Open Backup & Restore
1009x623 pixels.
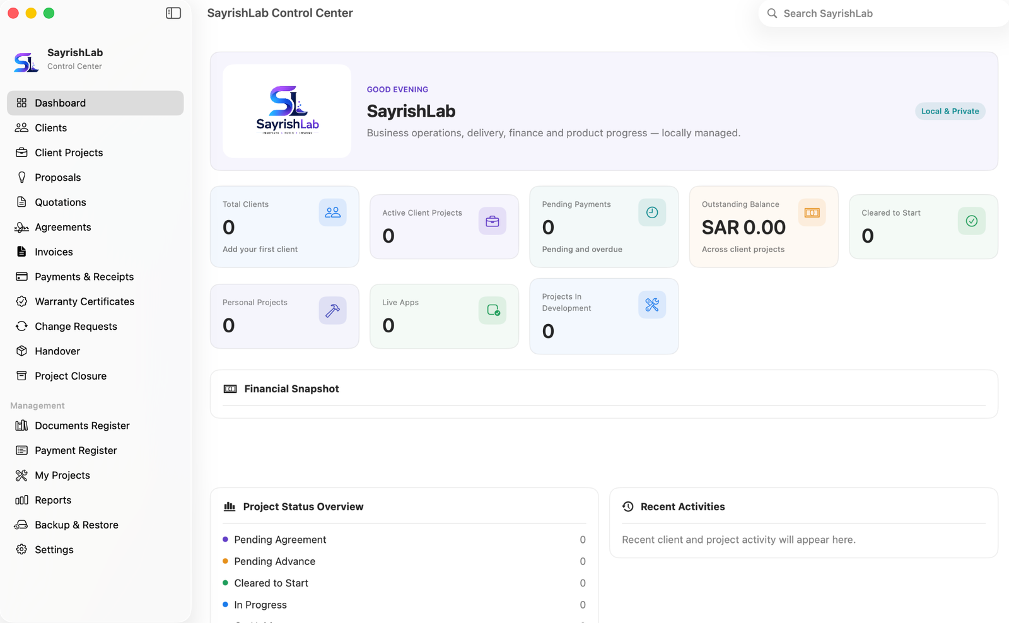point(95,525)
